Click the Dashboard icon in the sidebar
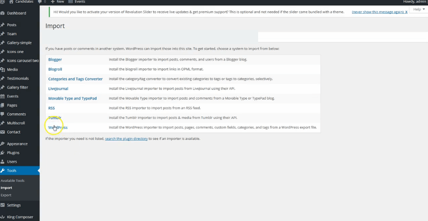 coord(3,13)
